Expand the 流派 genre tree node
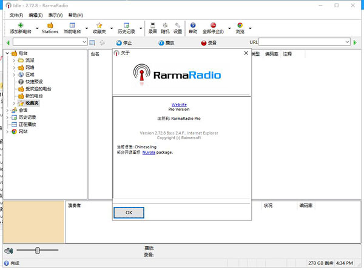Image resolution: width=364 pixels, height=270 pixels. (14, 61)
